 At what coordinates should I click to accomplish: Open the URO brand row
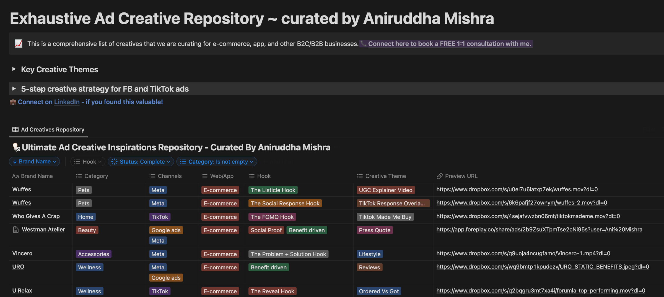tap(18, 267)
